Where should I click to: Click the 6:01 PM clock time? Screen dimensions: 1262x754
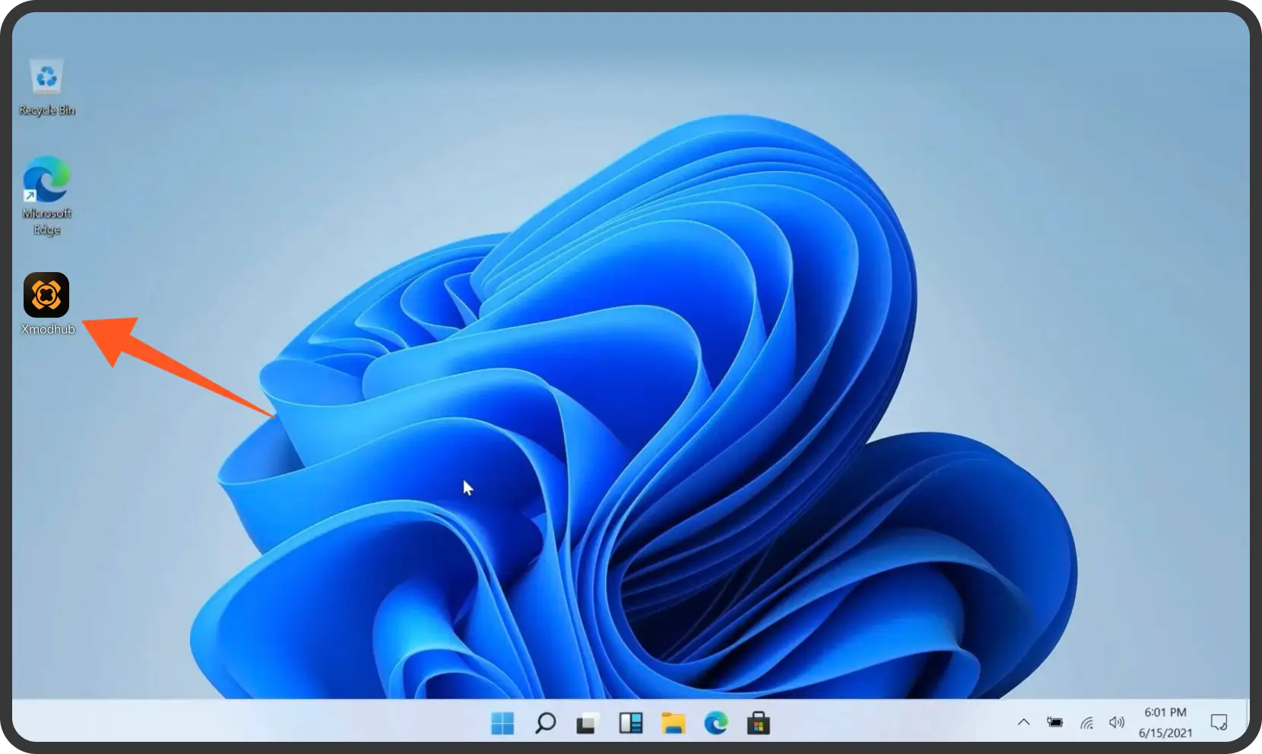pos(1165,712)
